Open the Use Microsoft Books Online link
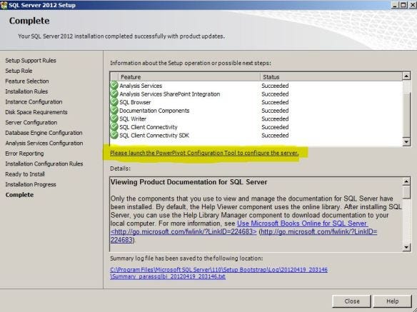Viewport: 417px width, 312px height. [x=302, y=223]
